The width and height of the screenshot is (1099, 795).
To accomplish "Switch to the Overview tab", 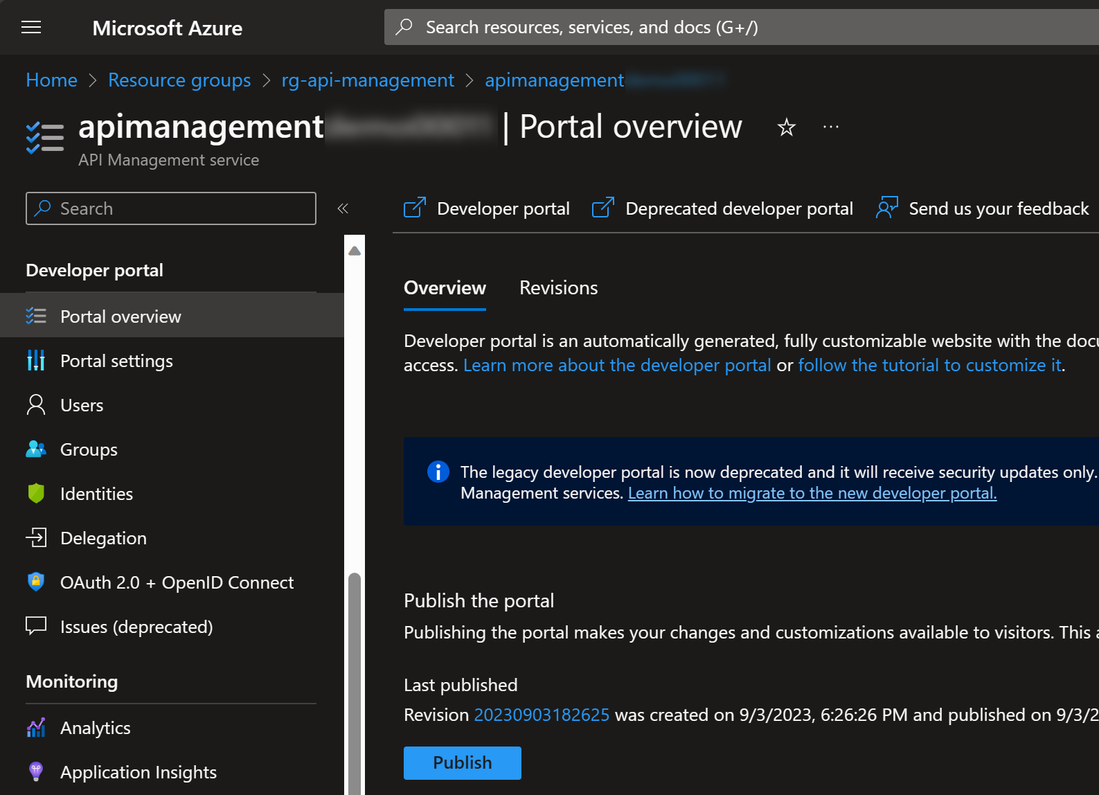I will 445,288.
